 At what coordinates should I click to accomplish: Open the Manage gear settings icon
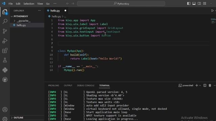point(5,119)
